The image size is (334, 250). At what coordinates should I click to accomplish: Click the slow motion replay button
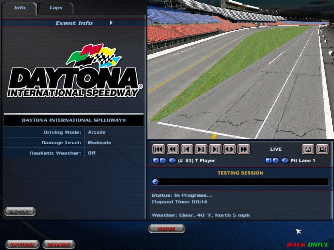pos(230,149)
